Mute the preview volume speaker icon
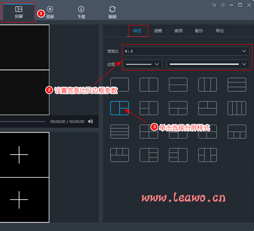The height and width of the screenshot is (231, 254). coord(90,121)
